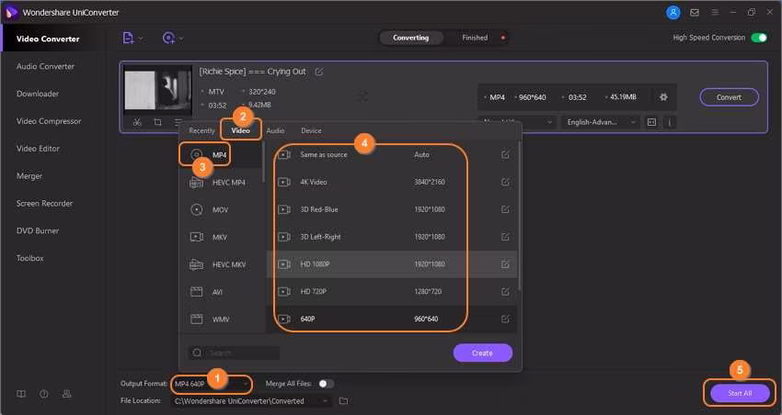This screenshot has height=415, width=782.
Task: Open the mail messages icon
Action: pos(695,13)
